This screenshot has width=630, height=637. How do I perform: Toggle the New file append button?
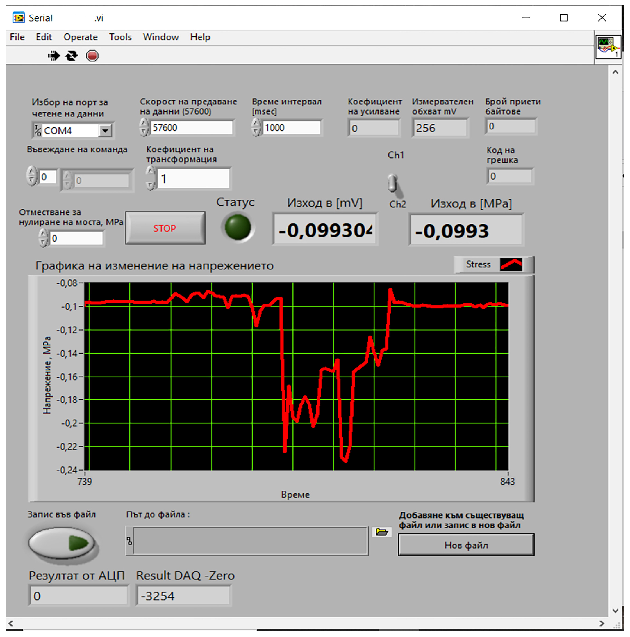pos(466,545)
